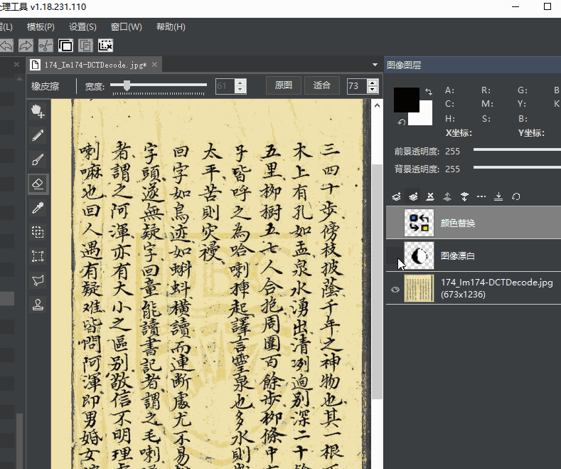The width and height of the screenshot is (561, 469).
Task: Select the 颜色替换 layer thumbnail
Action: [419, 223]
